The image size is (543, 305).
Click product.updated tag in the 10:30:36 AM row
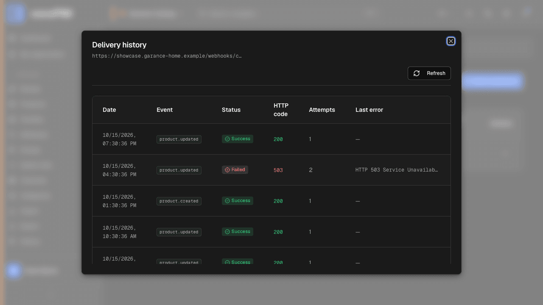[x=179, y=232]
